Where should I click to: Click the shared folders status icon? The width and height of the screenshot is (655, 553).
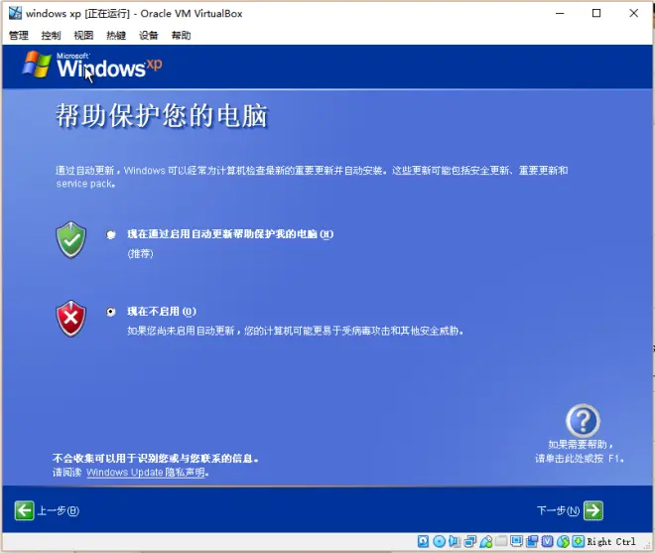coord(501,542)
